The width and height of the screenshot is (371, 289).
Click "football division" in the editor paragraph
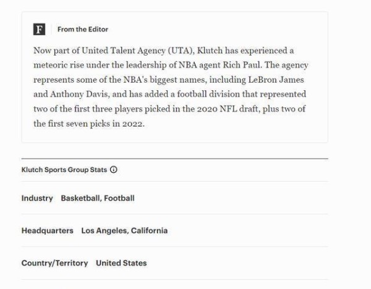(195, 94)
